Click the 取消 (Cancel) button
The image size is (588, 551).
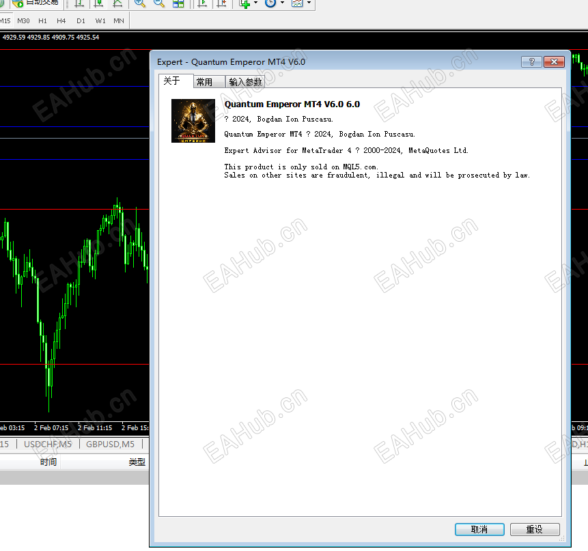point(479,529)
